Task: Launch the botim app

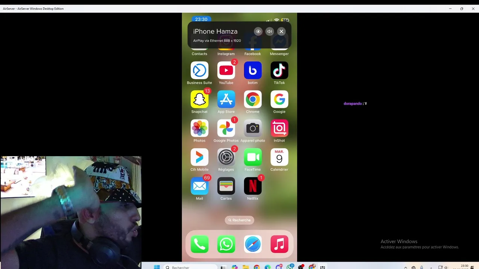Action: click(x=253, y=71)
